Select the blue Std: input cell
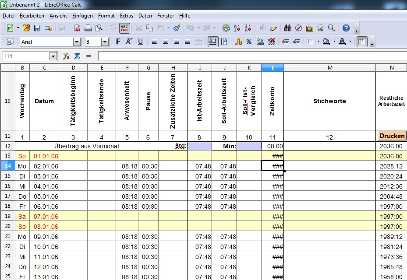The image size is (407, 280). coord(200,146)
